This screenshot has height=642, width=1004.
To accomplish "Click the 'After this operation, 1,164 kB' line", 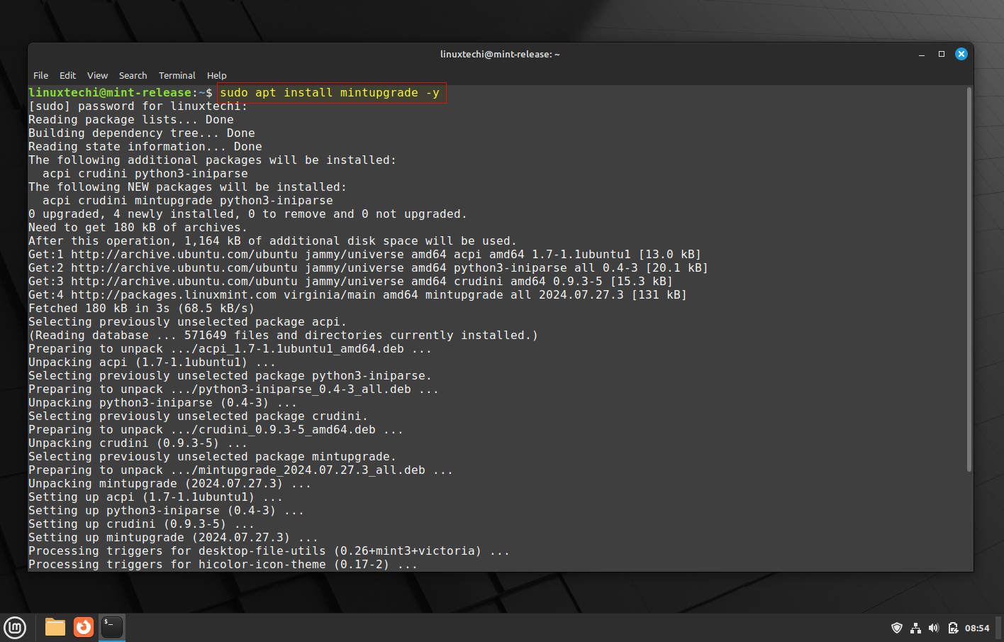I will (x=273, y=241).
